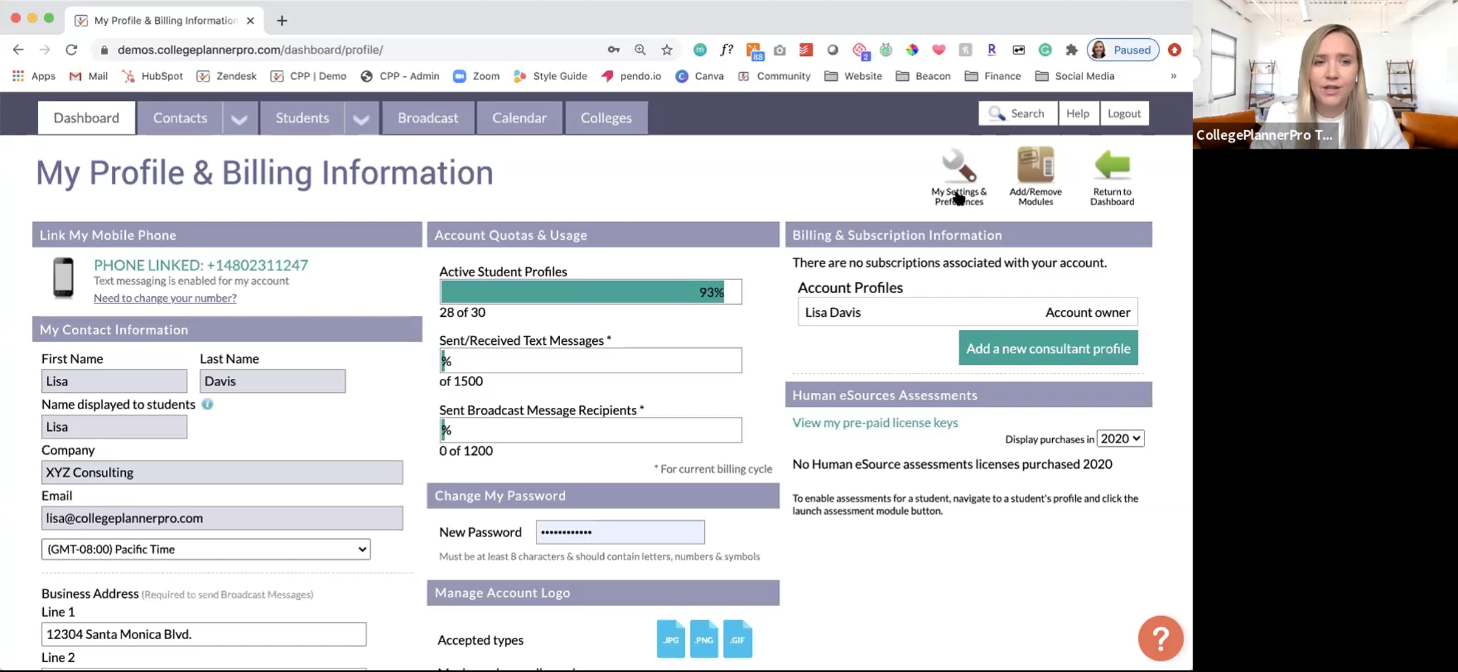Switch to the Colleges tab
The height and width of the screenshot is (672, 1458).
pyautogui.click(x=606, y=118)
